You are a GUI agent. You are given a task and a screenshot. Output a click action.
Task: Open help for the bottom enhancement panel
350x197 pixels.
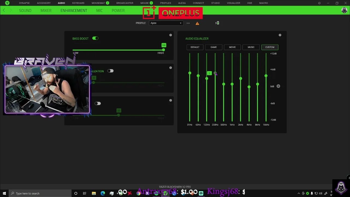click(x=171, y=100)
